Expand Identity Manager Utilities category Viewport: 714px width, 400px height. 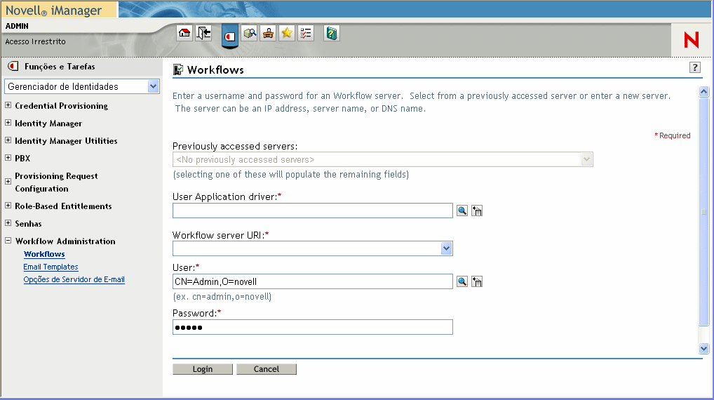point(8,140)
